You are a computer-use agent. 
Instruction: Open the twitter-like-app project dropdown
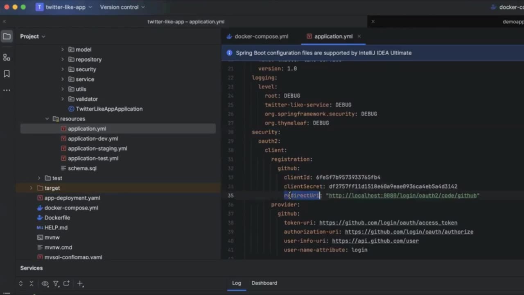tap(64, 7)
